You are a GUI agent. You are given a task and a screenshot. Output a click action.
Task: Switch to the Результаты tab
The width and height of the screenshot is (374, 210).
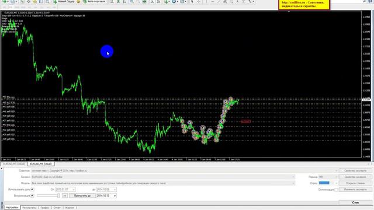pyautogui.click(x=29, y=208)
